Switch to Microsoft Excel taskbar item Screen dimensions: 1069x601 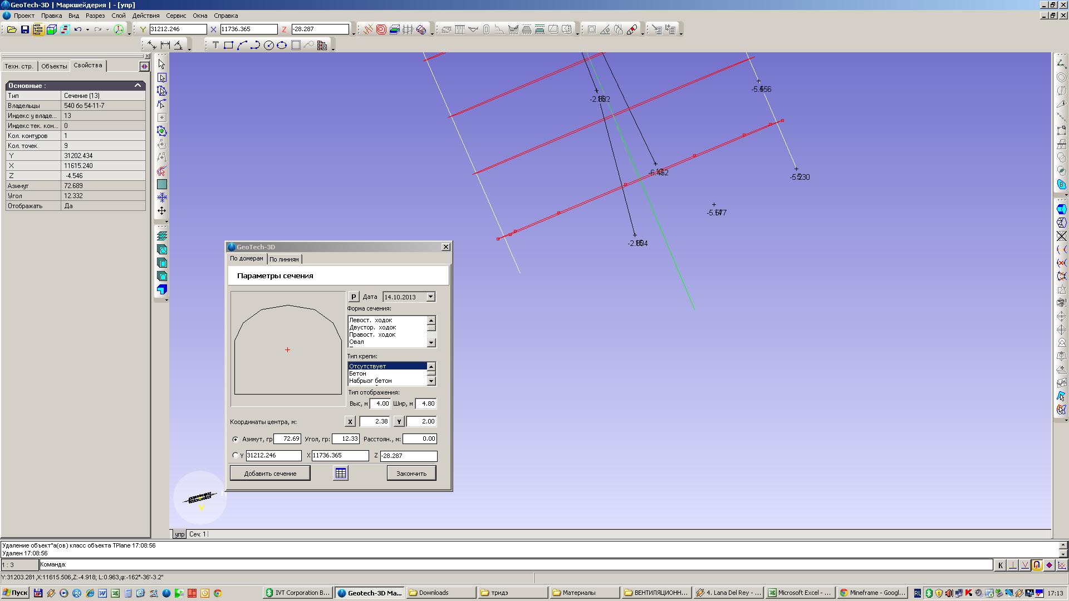(x=800, y=593)
